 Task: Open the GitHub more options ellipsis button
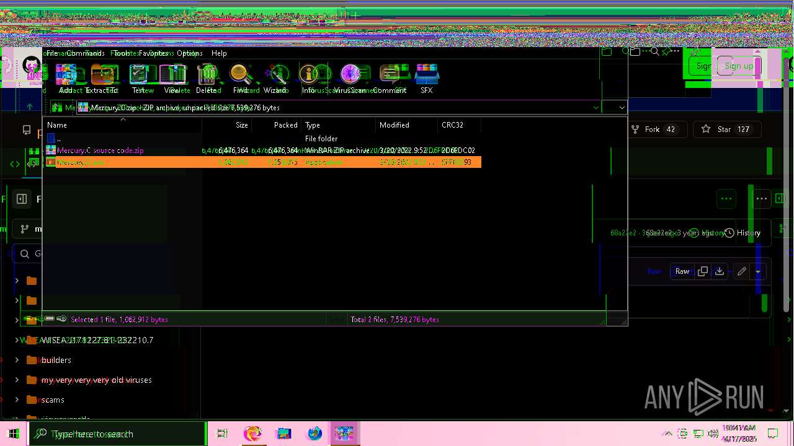click(762, 199)
